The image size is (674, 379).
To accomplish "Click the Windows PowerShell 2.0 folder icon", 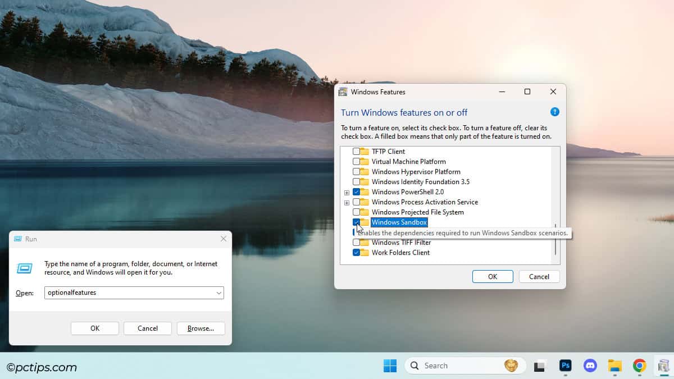I will (x=365, y=192).
